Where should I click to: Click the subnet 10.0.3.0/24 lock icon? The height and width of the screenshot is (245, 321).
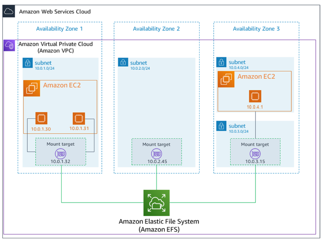[222, 126]
